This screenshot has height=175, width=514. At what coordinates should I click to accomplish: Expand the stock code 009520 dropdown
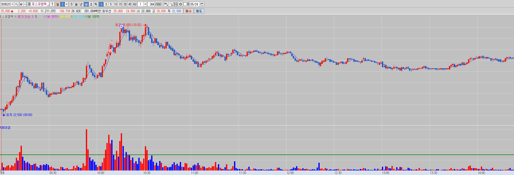point(13,4)
